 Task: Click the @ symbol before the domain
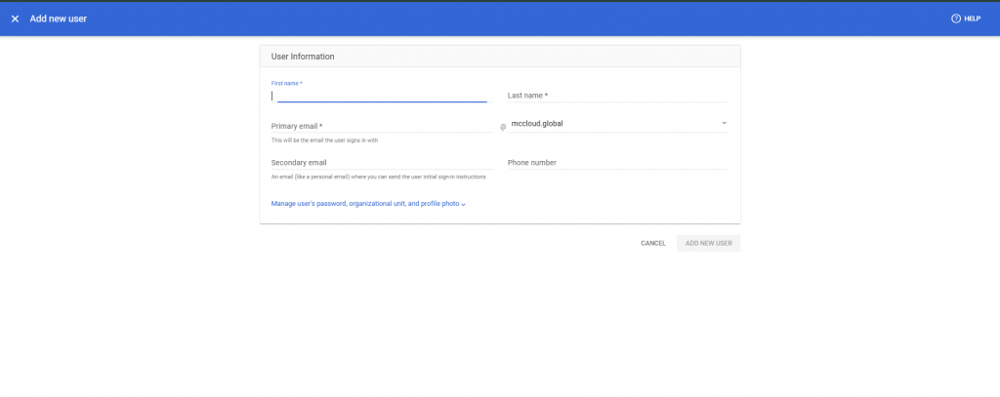[x=503, y=127]
